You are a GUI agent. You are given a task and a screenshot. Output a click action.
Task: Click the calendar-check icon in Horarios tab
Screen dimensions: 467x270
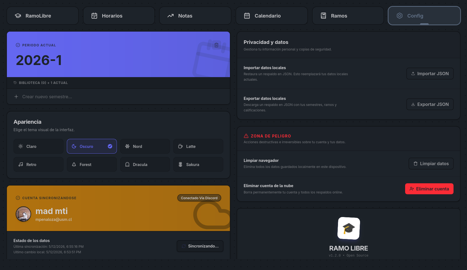(94, 16)
